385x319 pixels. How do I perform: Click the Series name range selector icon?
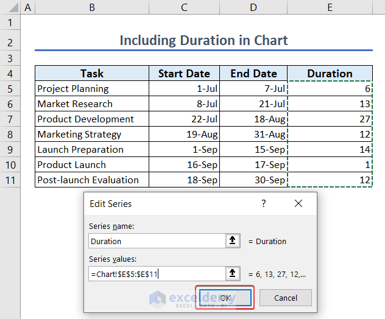click(x=233, y=241)
